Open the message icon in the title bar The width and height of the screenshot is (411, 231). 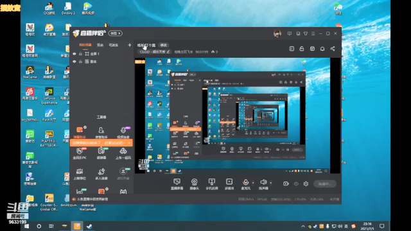coord(290,33)
